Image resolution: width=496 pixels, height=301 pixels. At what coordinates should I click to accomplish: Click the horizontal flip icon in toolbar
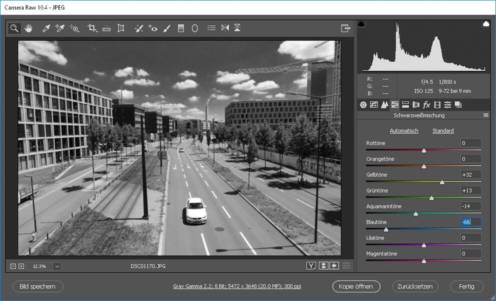225,28
